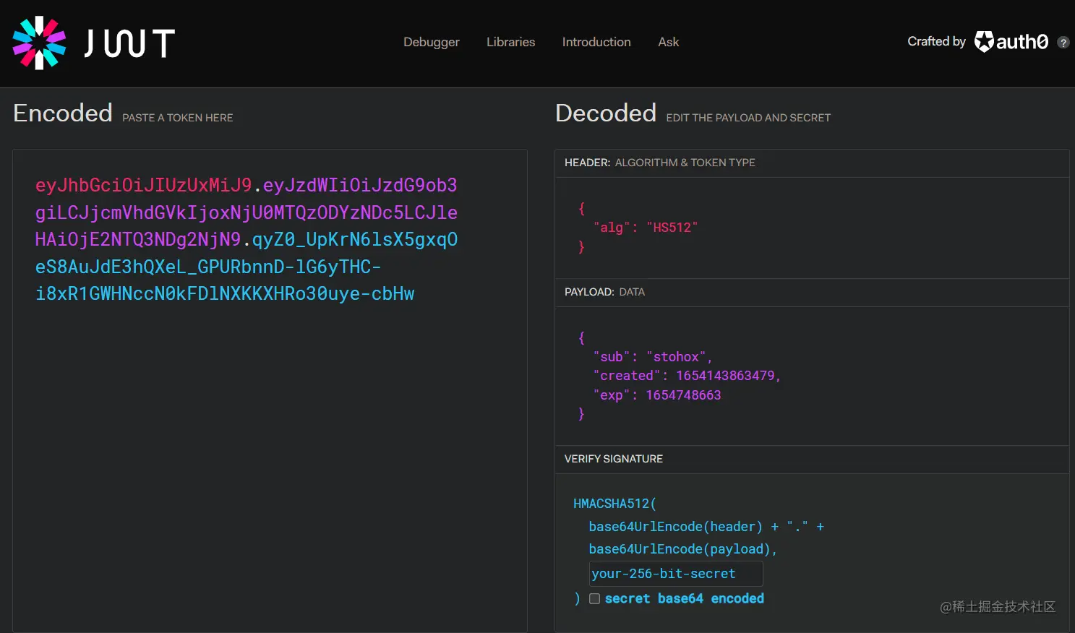Click the purple payload segment of the token
The image size is (1075, 633).
click(246, 213)
